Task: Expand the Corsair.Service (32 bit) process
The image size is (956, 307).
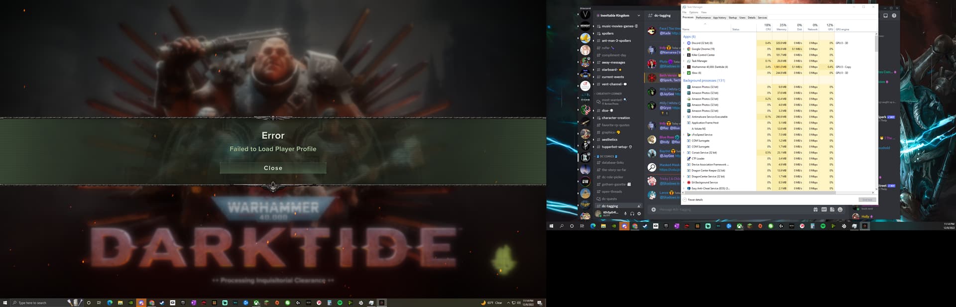Action: point(684,153)
